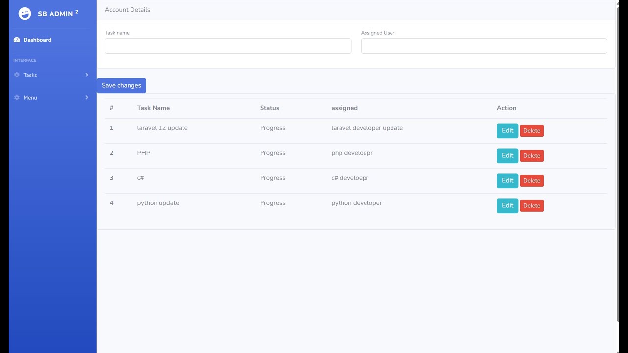Delete the PHP task row
This screenshot has width=628, height=353.
click(531, 156)
